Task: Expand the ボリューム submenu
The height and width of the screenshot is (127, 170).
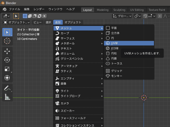Action: pos(79,54)
